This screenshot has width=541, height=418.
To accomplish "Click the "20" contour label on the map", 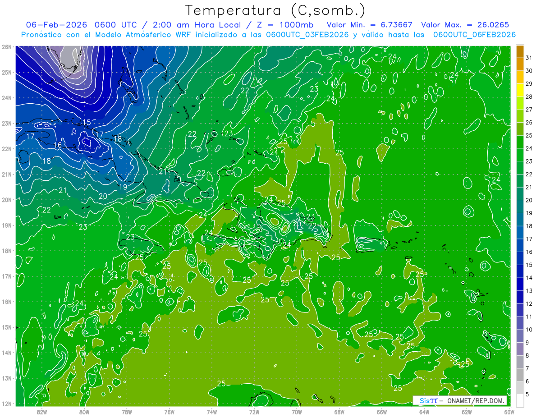I will click(x=103, y=196).
